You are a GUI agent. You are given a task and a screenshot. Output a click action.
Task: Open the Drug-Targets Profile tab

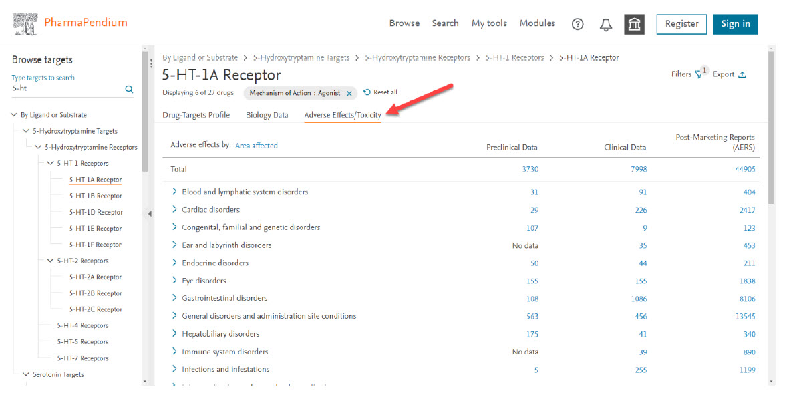tap(196, 115)
